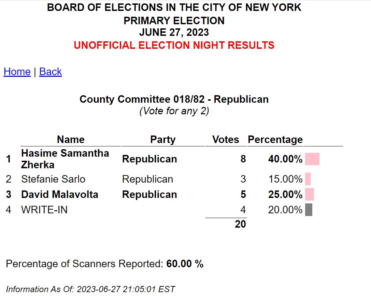Viewport: 371px width, 301px height.
Task: Click the 60.00 % scanners reported value
Action: click(185, 264)
